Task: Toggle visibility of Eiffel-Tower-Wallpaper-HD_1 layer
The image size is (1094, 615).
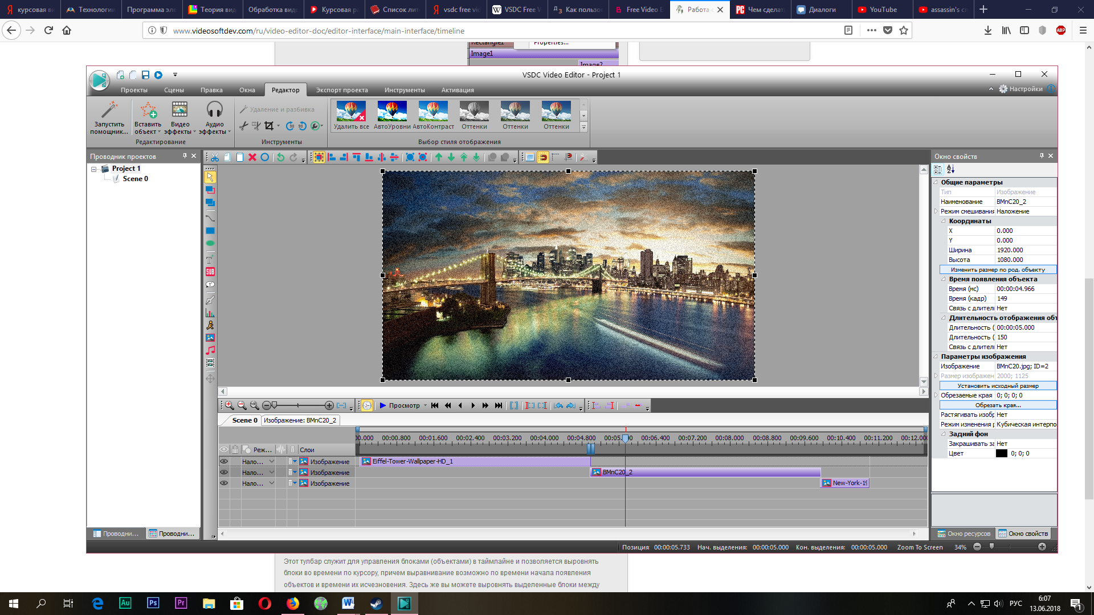Action: click(x=224, y=462)
